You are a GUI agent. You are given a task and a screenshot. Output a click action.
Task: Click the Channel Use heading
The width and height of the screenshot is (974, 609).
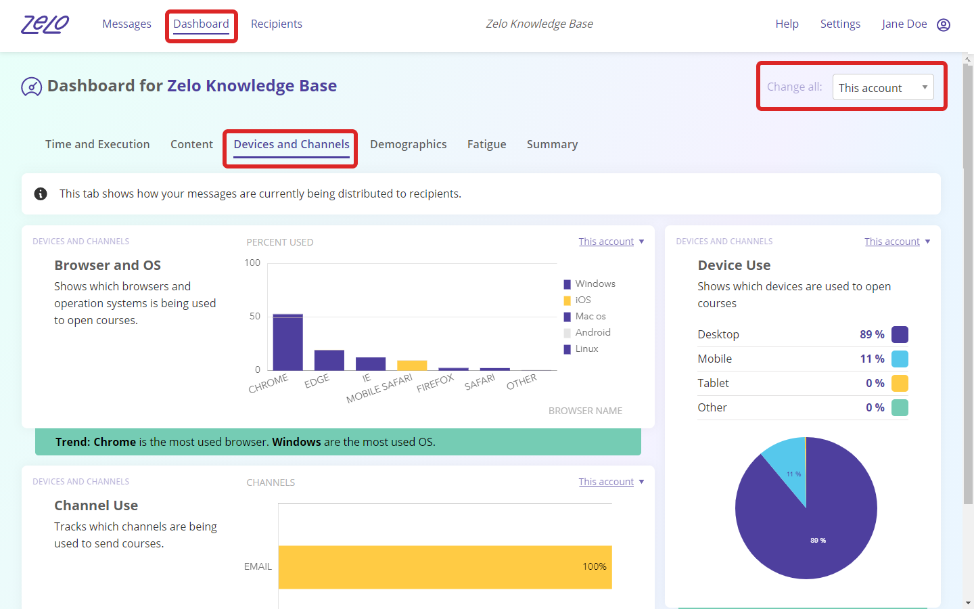(96, 505)
